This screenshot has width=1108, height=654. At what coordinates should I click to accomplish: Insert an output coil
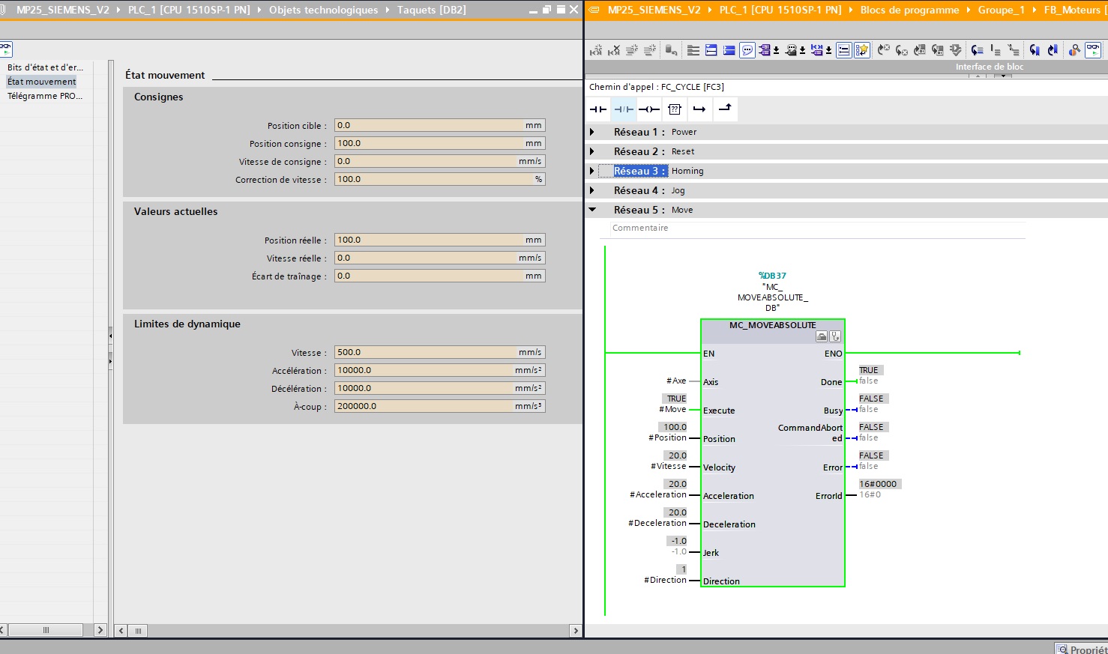click(x=649, y=109)
